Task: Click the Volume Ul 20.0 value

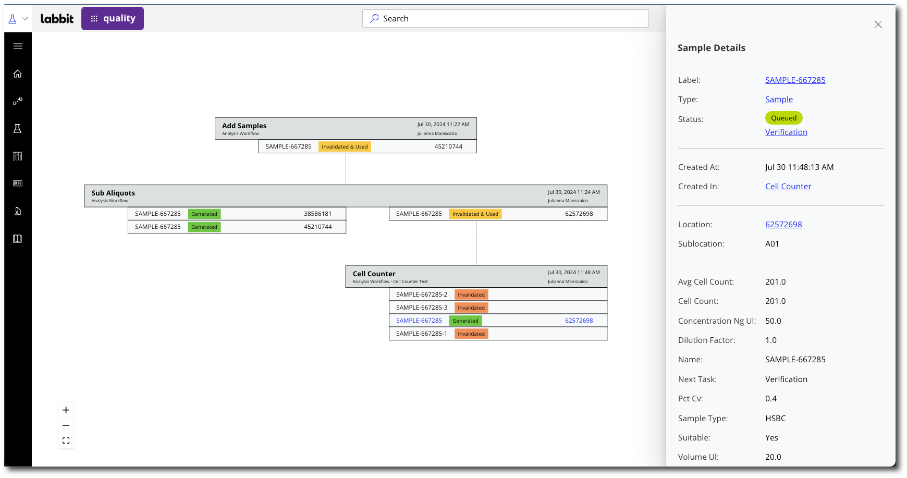Action: pos(773,457)
